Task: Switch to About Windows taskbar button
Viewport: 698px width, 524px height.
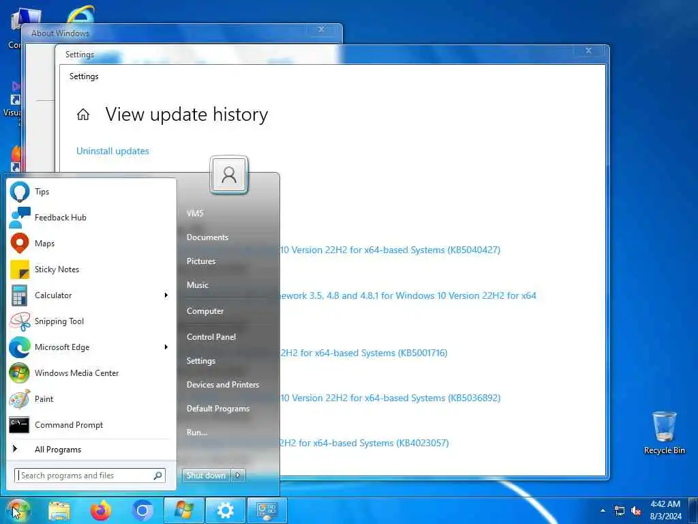Action: [x=184, y=510]
